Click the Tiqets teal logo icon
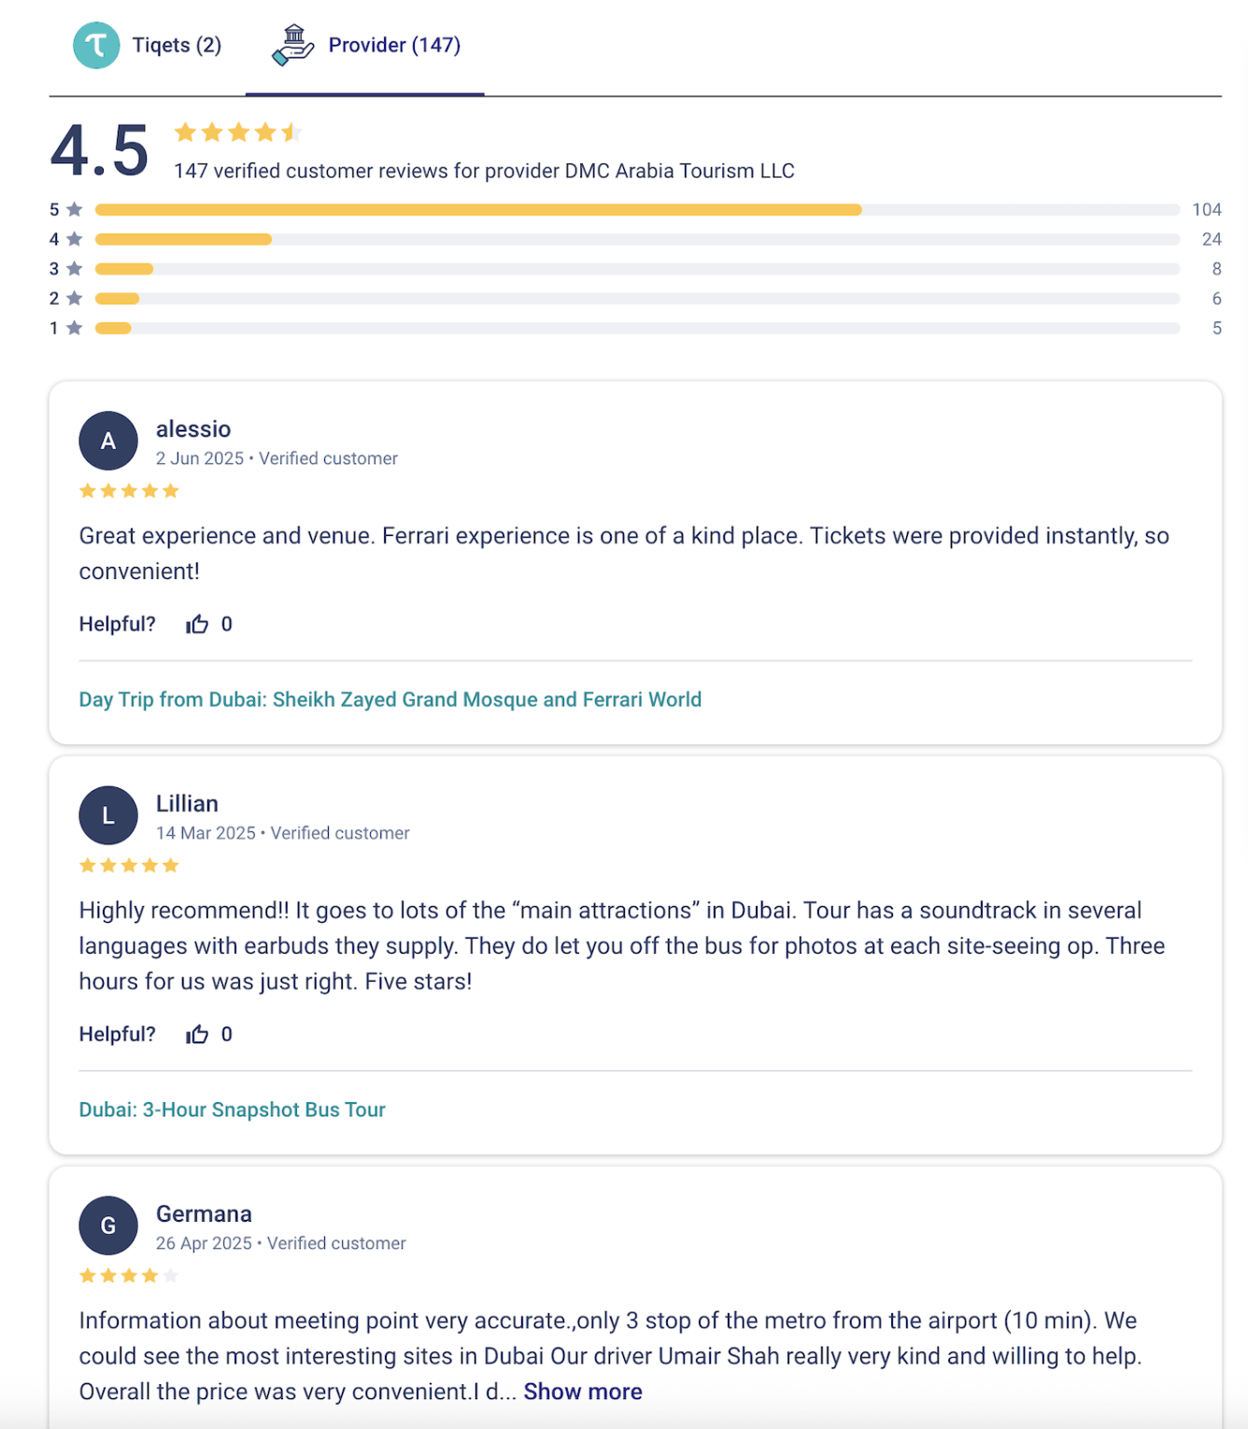Screen dimensions: 1248x1429 pos(96,45)
